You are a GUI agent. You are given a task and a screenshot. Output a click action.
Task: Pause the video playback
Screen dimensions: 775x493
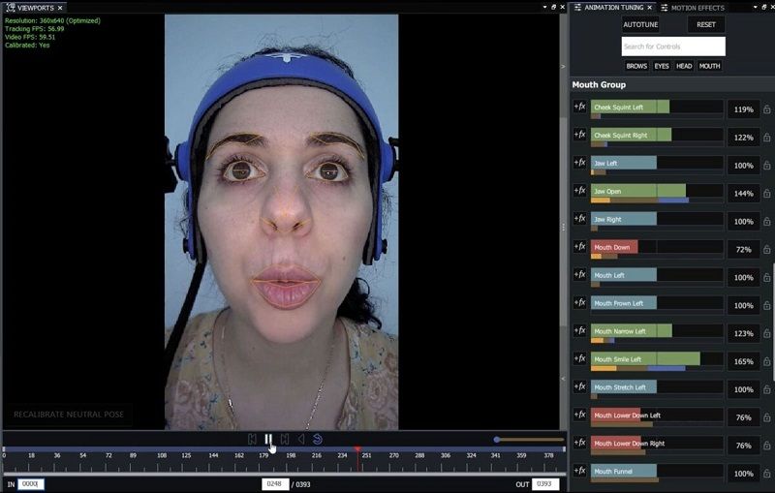tap(268, 439)
